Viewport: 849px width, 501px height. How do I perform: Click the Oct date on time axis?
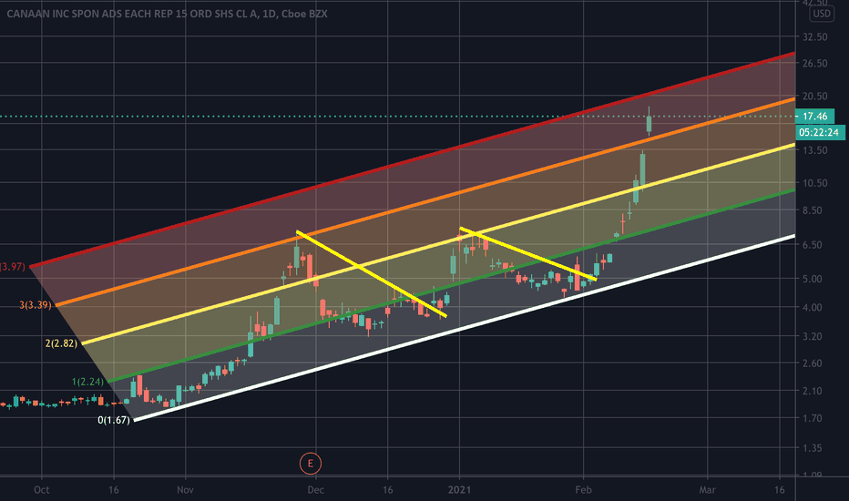coord(42,490)
